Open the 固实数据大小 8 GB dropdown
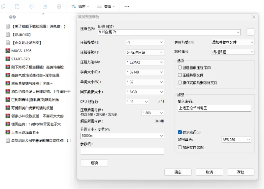Screen dimensions: 264x189 click(145, 92)
